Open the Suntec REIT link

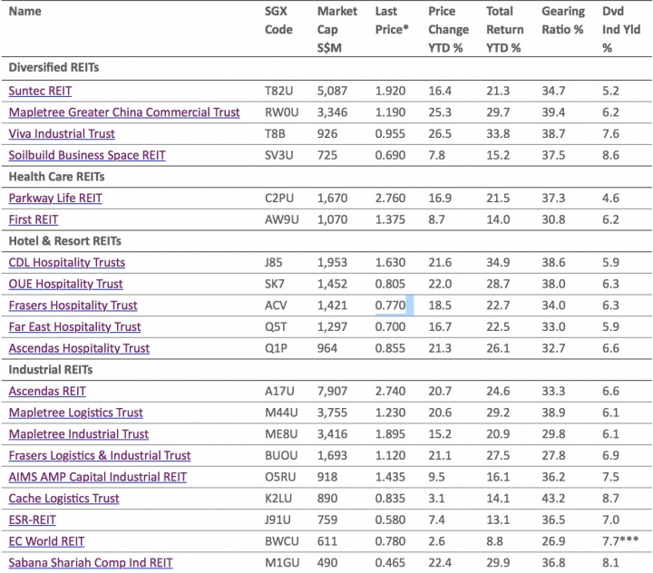click(x=40, y=91)
